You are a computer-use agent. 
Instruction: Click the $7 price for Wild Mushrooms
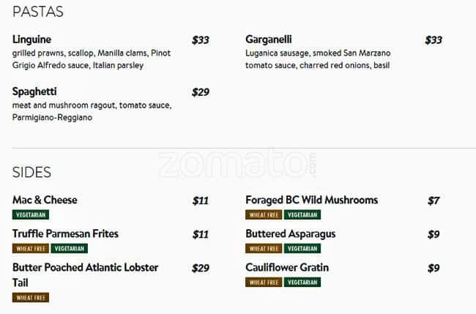point(434,201)
